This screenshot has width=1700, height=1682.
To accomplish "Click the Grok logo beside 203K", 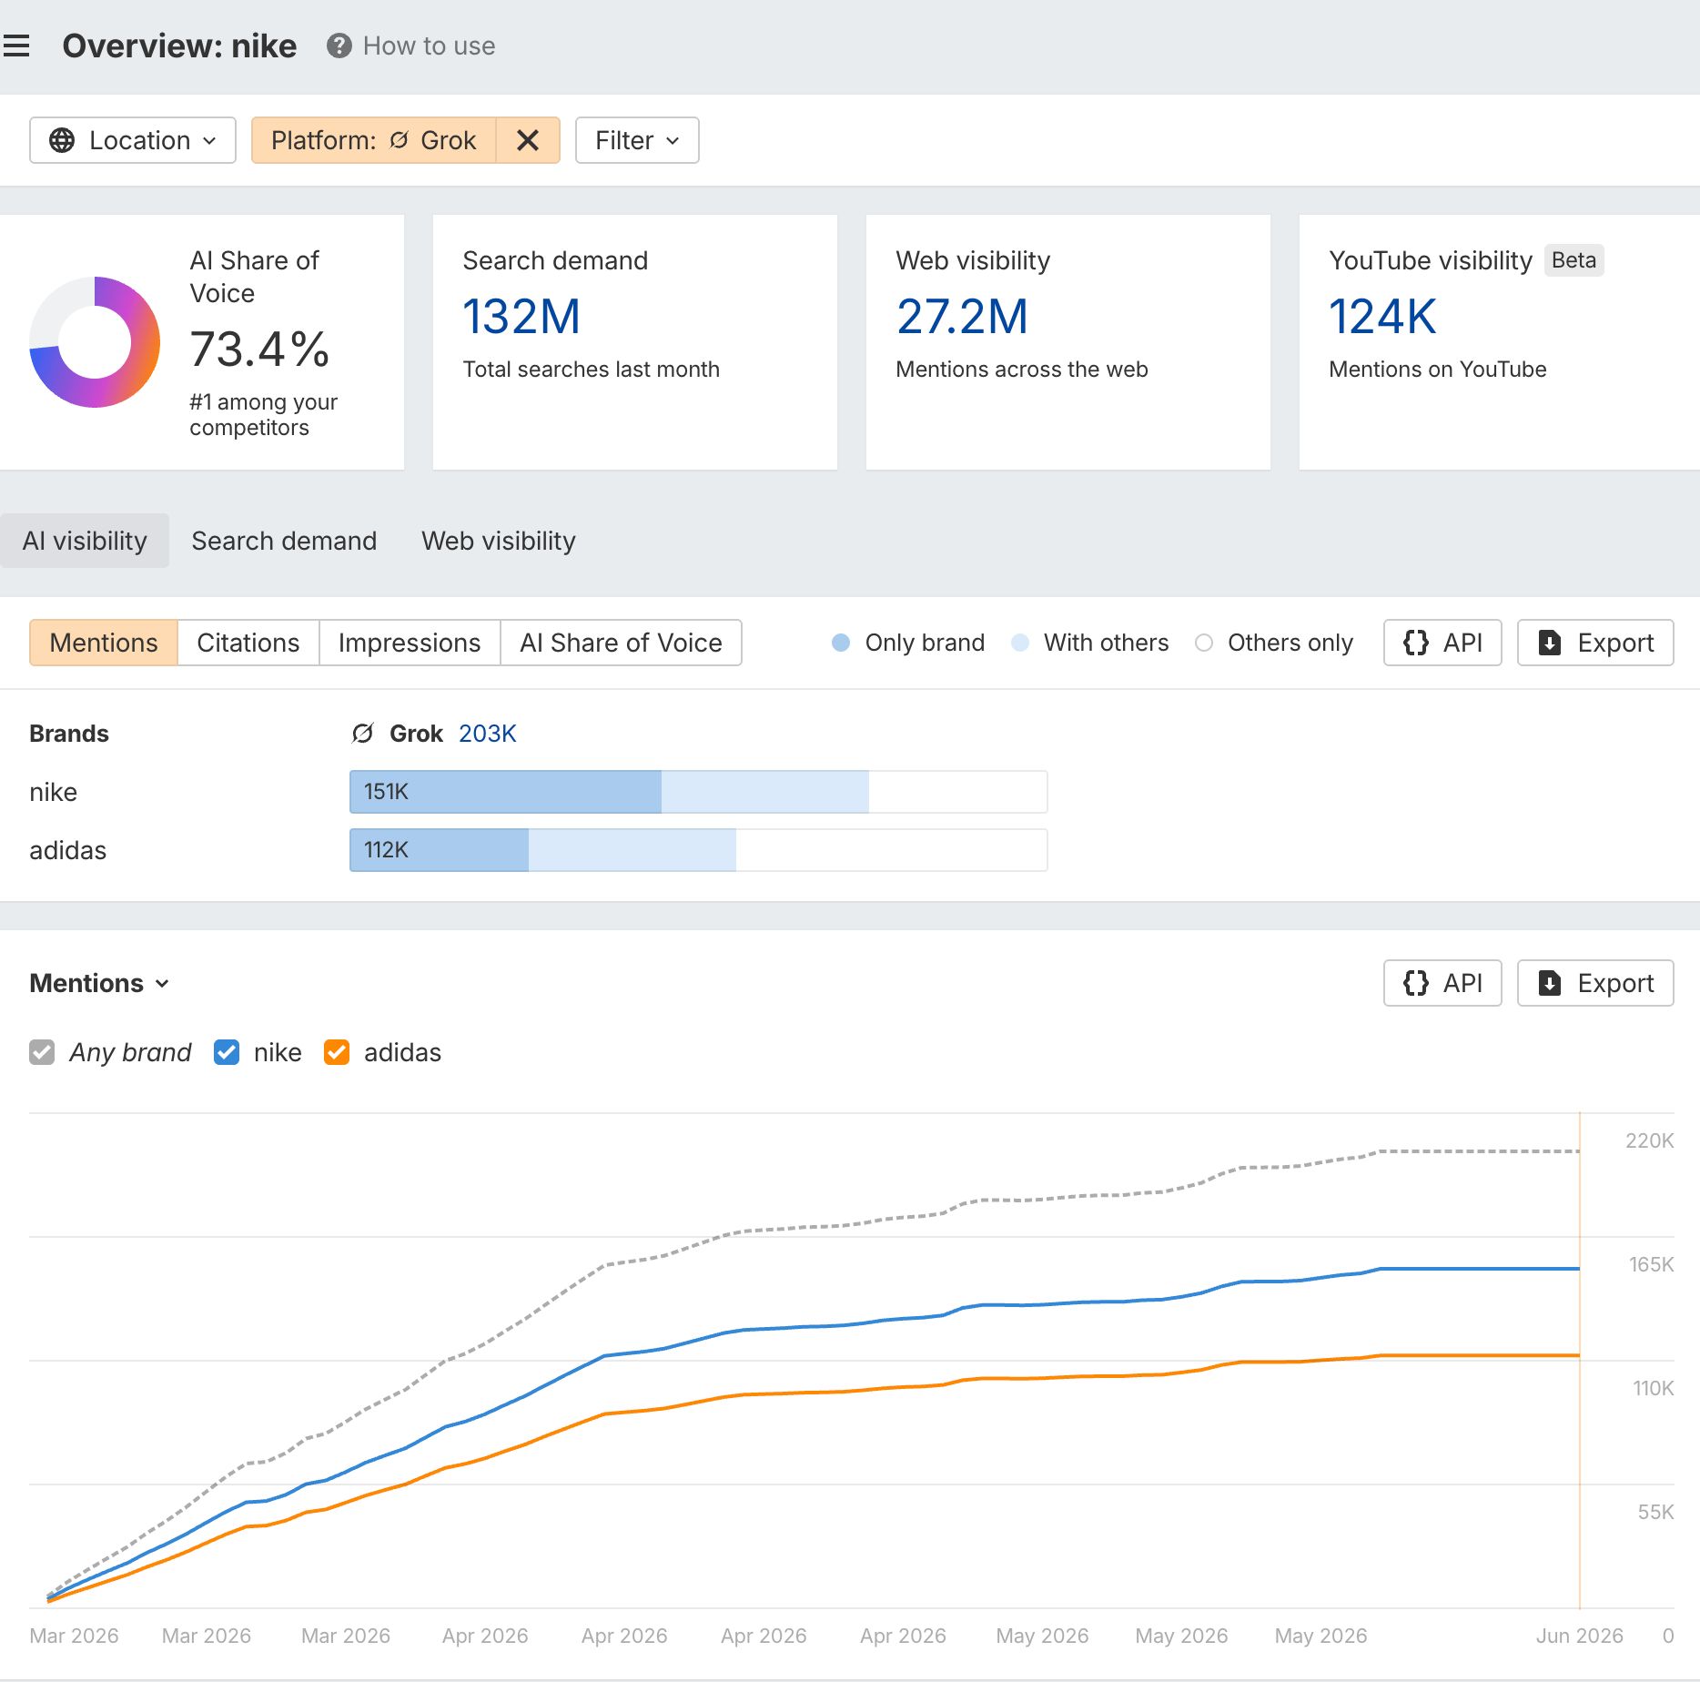I will tap(362, 734).
